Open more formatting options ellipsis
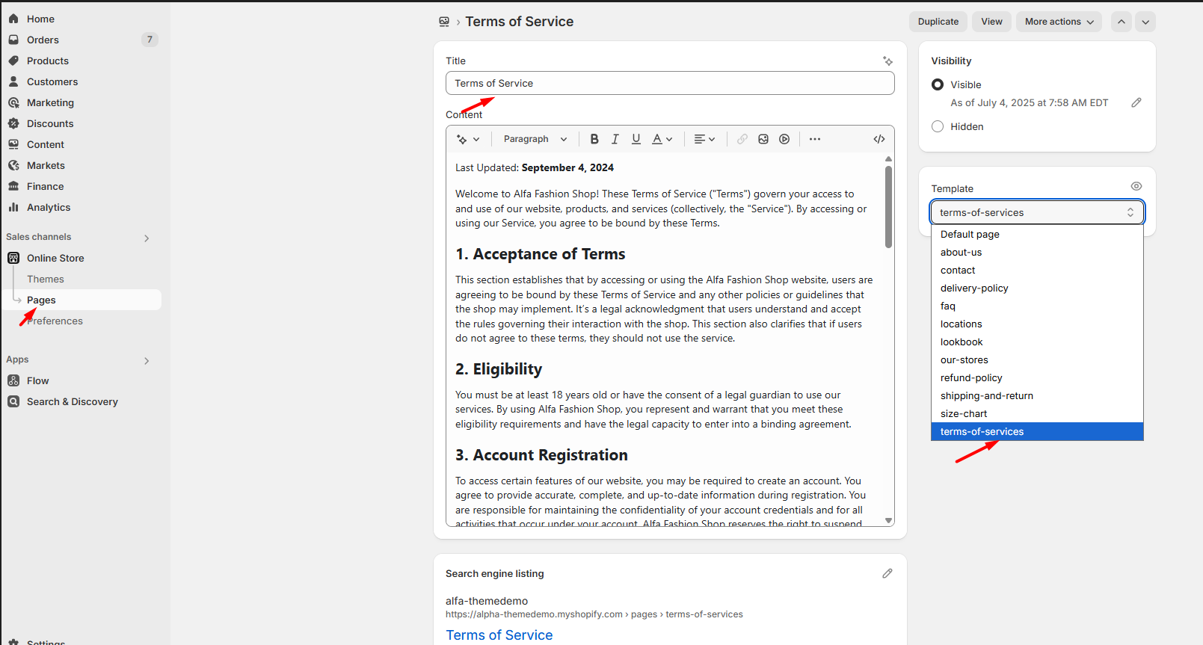1203x645 pixels. pos(815,139)
